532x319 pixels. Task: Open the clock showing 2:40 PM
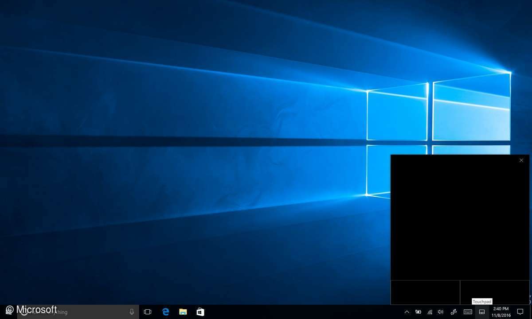(501, 312)
